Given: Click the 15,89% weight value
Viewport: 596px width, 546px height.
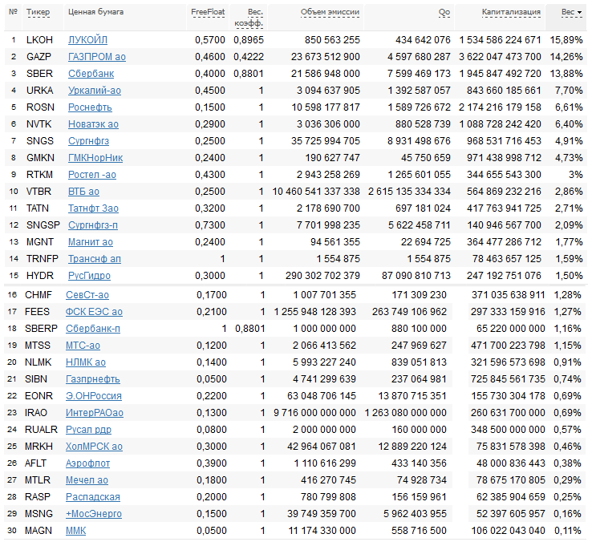Looking at the screenshot, I should [566, 40].
